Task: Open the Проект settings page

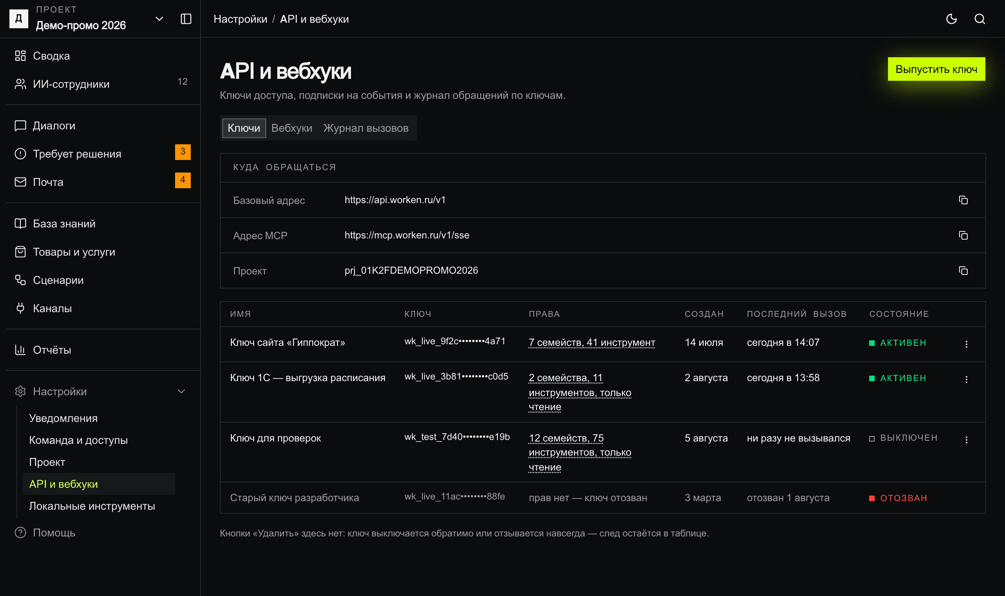Action: click(x=99, y=462)
